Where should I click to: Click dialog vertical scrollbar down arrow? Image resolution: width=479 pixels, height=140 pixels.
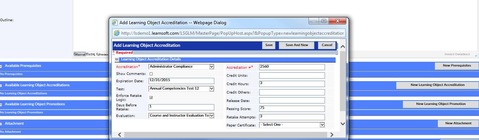tap(343, 124)
